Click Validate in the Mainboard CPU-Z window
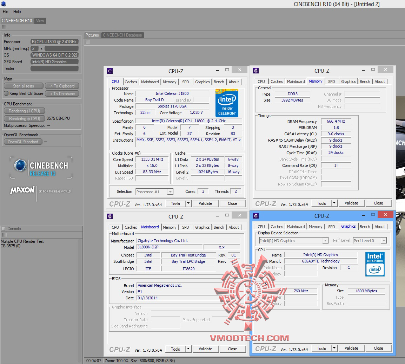This screenshot has height=364, width=405. tap(205, 349)
